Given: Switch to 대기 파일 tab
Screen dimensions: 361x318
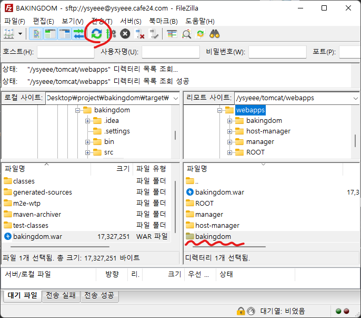Looking at the screenshot, I should [x=22, y=296].
